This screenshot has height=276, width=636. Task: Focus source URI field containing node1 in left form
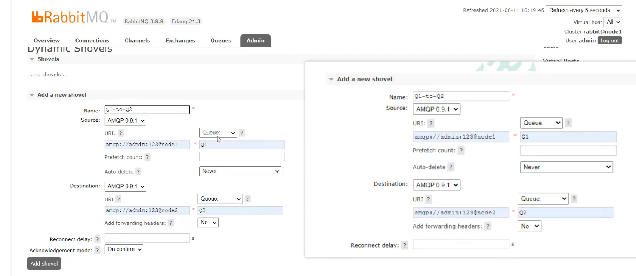pos(147,145)
